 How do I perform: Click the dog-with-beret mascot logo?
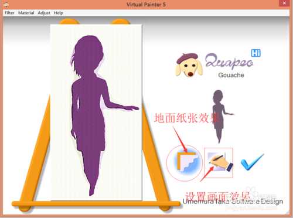[189, 65]
